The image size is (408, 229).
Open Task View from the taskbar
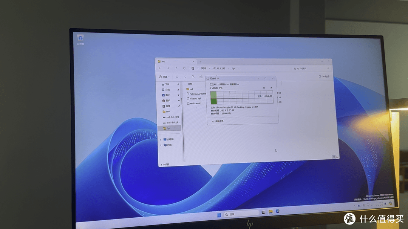[x=263, y=213]
